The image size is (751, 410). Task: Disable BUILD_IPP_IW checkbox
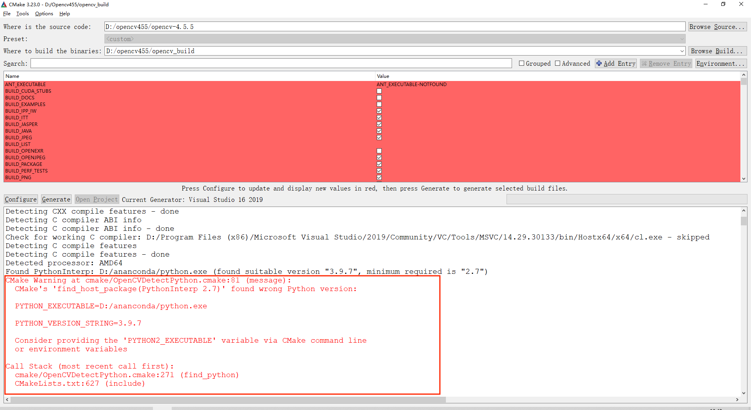pos(379,111)
